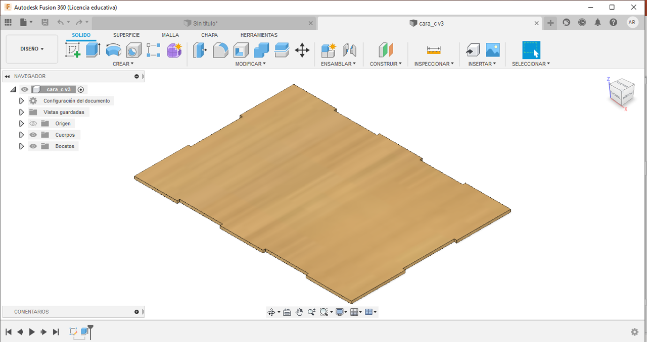The height and width of the screenshot is (342, 647).
Task: Select the New Component tool
Action: coord(329,50)
